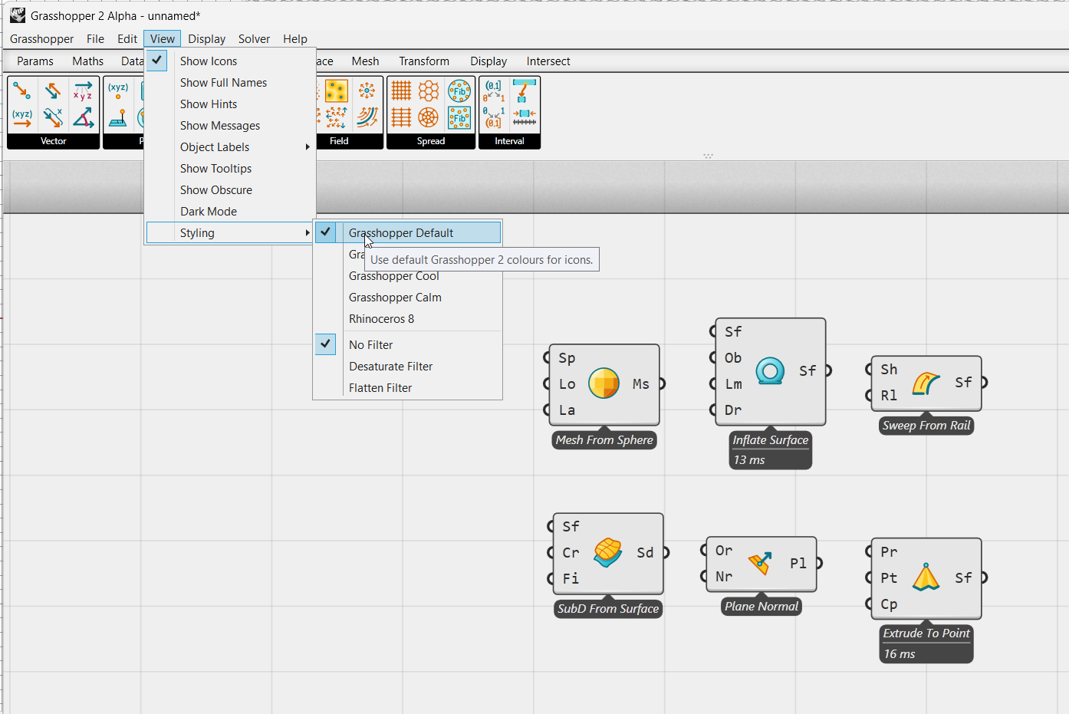The width and height of the screenshot is (1069, 714).
Task: Choose the Flatten Filter option
Action: [408, 387]
